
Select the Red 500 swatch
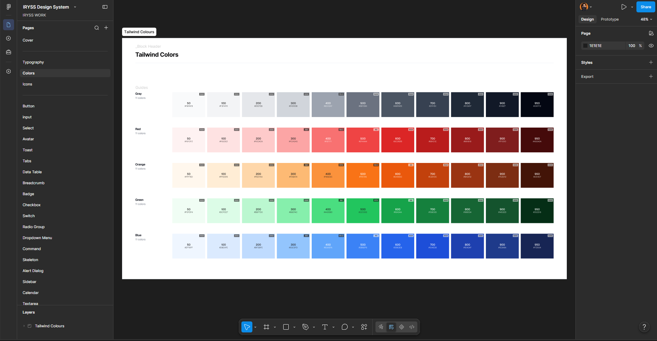coord(363,140)
